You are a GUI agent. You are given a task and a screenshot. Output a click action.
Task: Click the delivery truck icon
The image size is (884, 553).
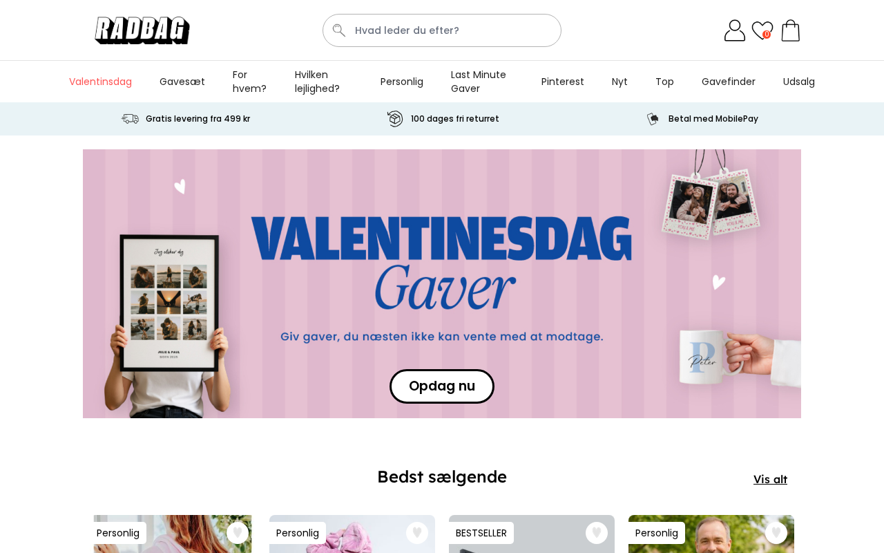[130, 119]
